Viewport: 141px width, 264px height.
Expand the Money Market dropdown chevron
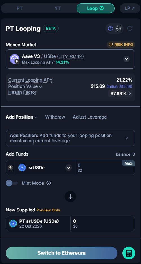tap(127, 59)
